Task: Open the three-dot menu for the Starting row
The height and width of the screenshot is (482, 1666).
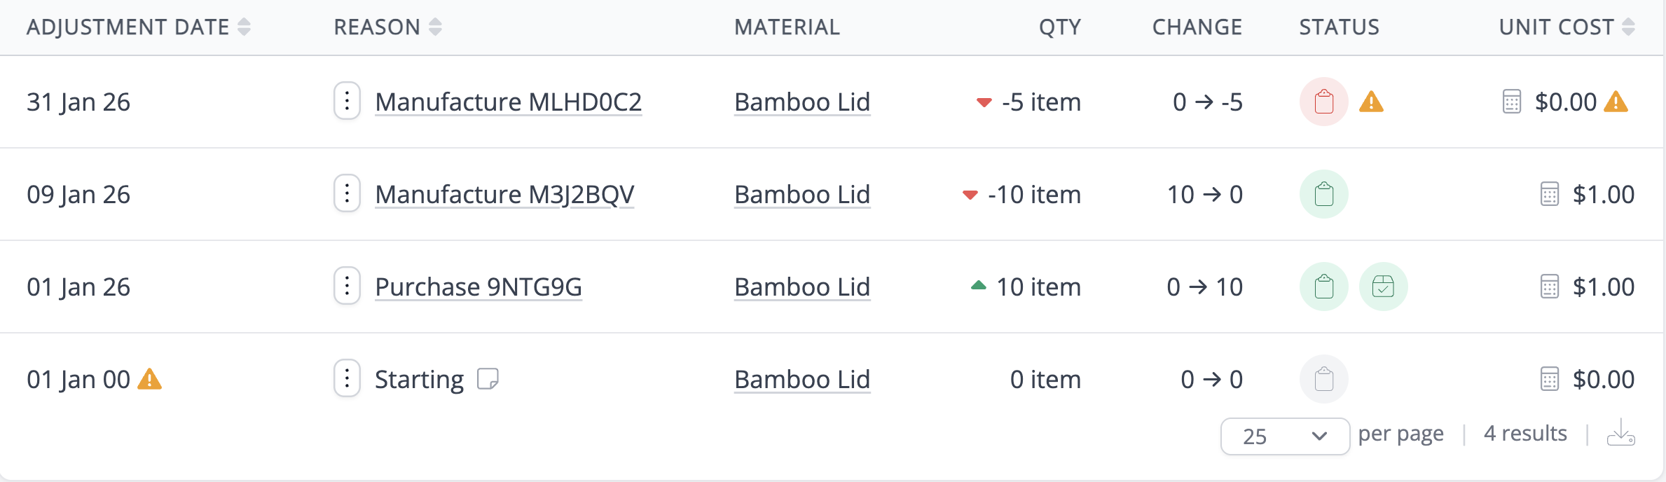Action: click(347, 378)
